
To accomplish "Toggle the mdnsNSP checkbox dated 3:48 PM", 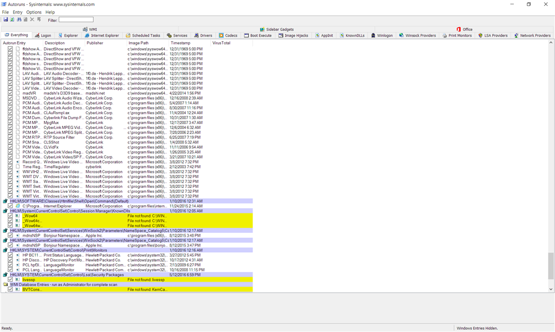I will click(10, 236).
